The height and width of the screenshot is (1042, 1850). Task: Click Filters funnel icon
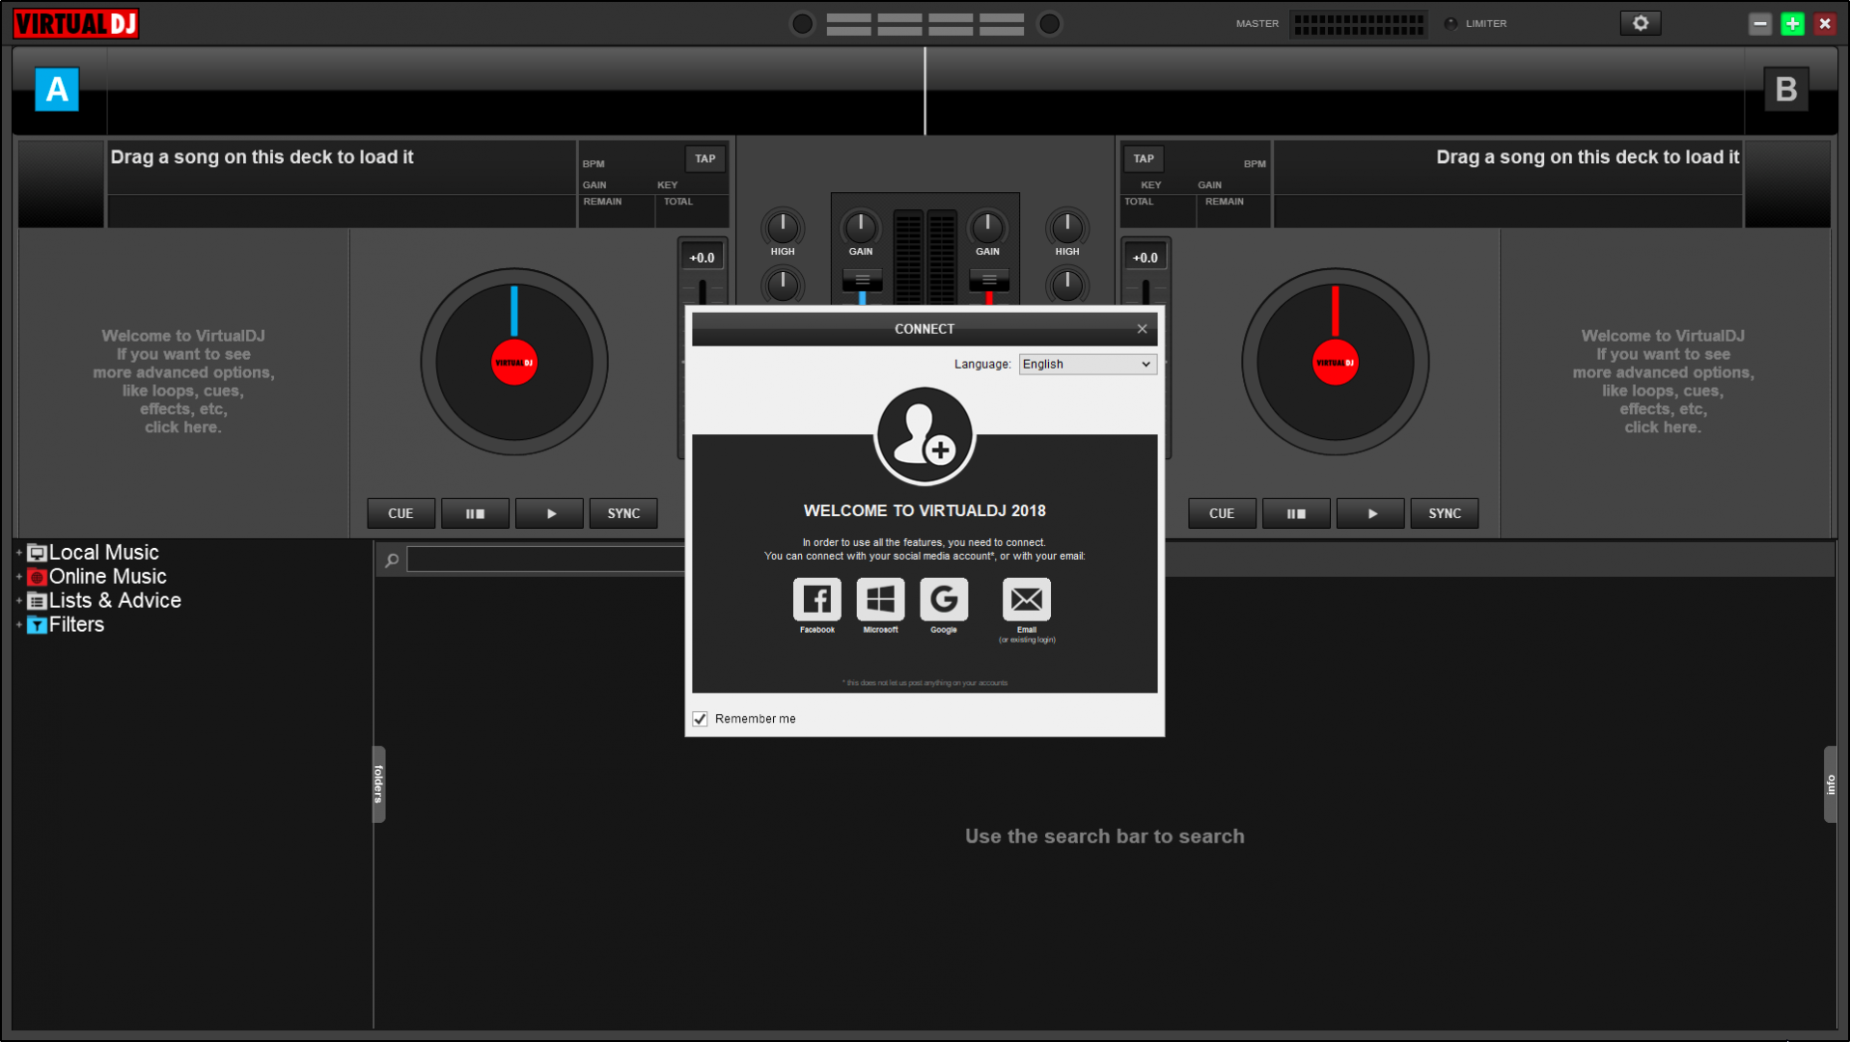(38, 625)
